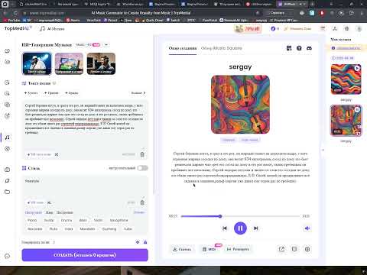Click the 70% off promo banner
This screenshot has height=275, width=367.
[x=248, y=29]
